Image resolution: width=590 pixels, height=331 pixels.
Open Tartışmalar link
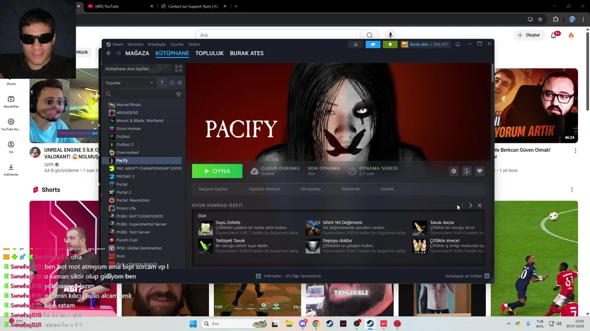[x=311, y=189]
